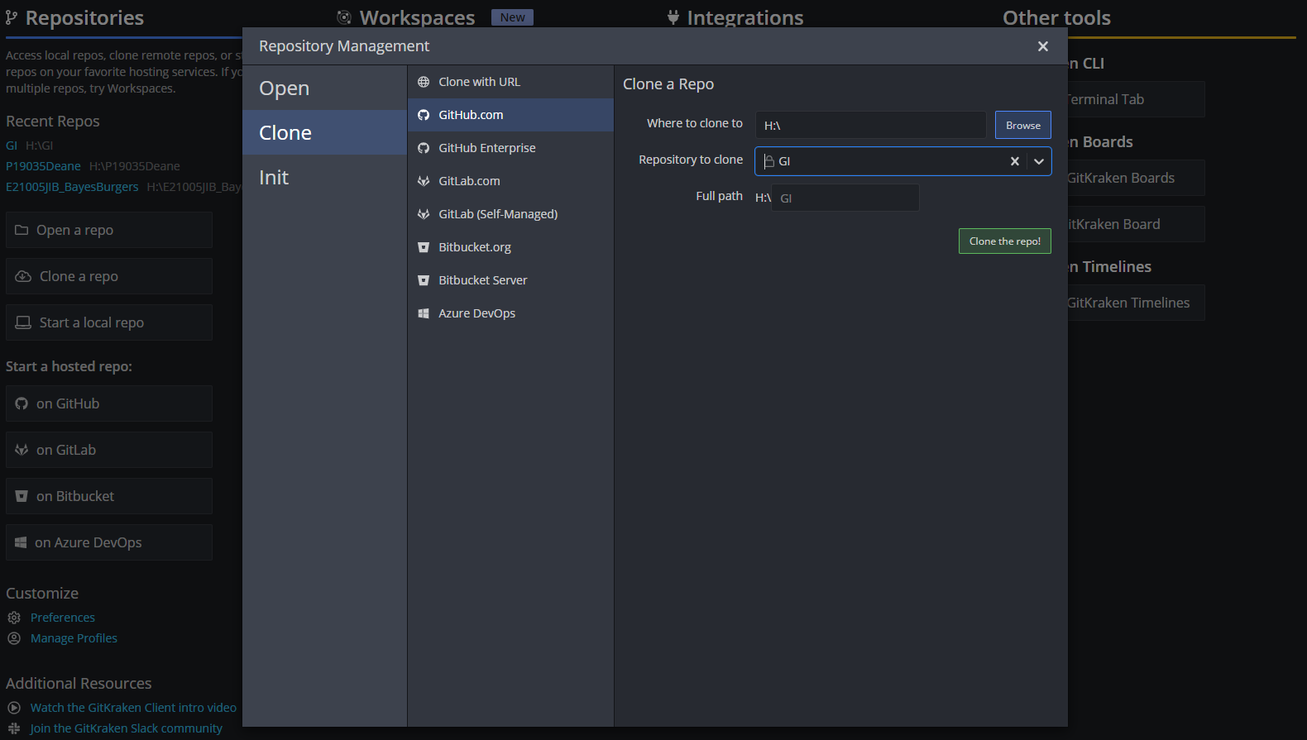Expand the Repository to clone dropdown
Screen dimensions: 1307x740
1039,161
